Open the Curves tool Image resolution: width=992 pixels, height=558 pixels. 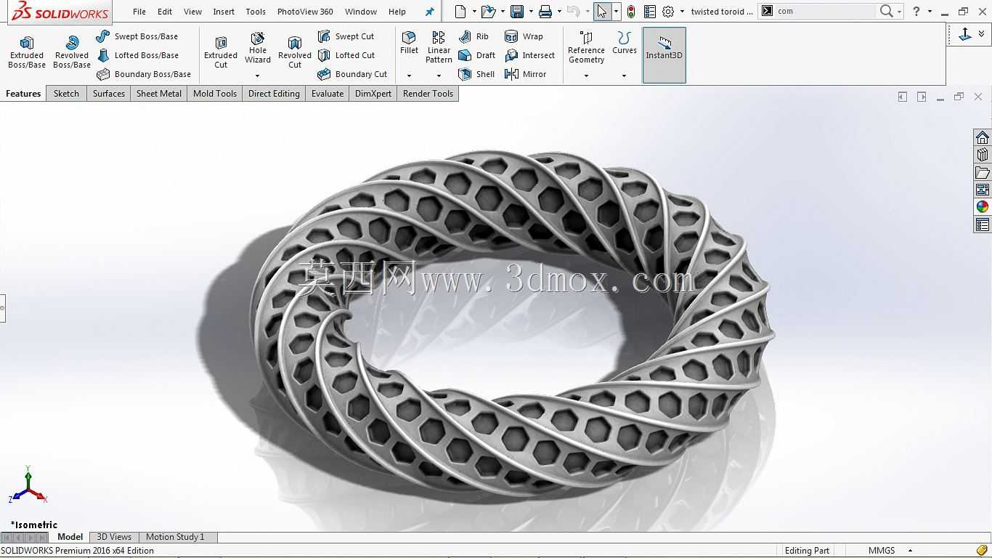click(624, 43)
